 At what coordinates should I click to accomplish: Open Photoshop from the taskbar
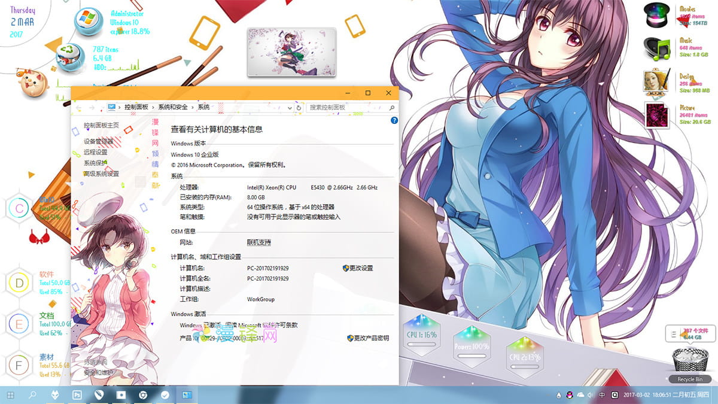pyautogui.click(x=77, y=395)
